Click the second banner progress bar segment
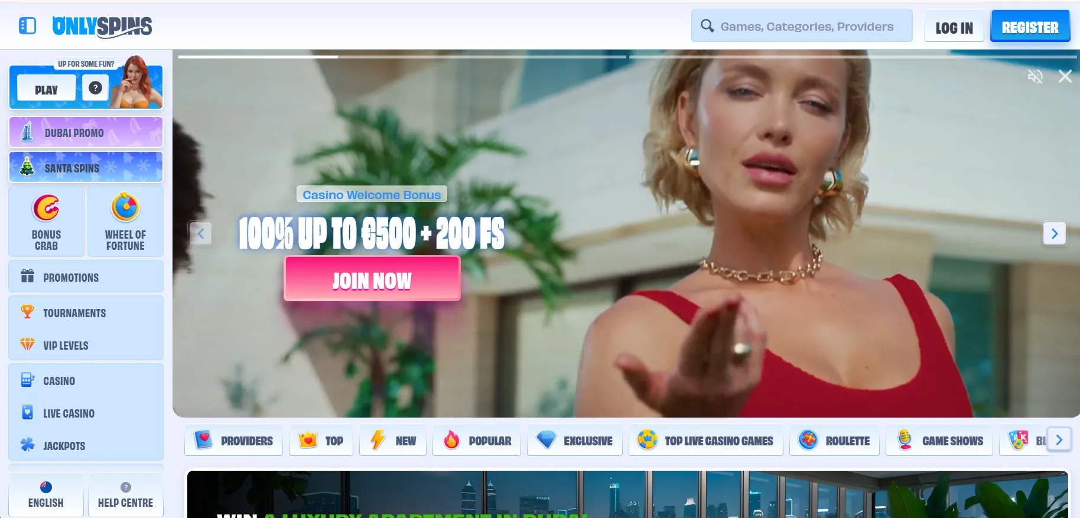Image resolution: width=1080 pixels, height=518 pixels. pos(853,57)
